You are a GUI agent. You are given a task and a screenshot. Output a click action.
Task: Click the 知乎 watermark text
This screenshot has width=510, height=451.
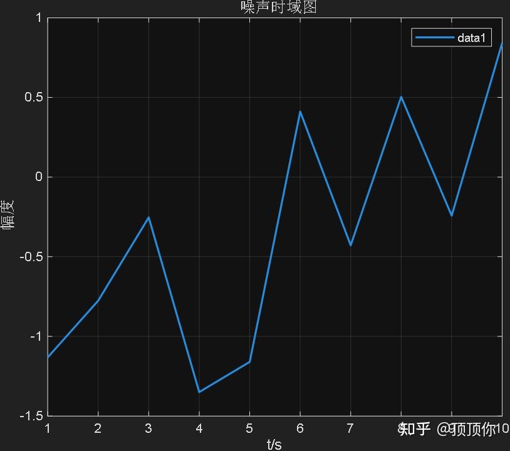[415, 429]
